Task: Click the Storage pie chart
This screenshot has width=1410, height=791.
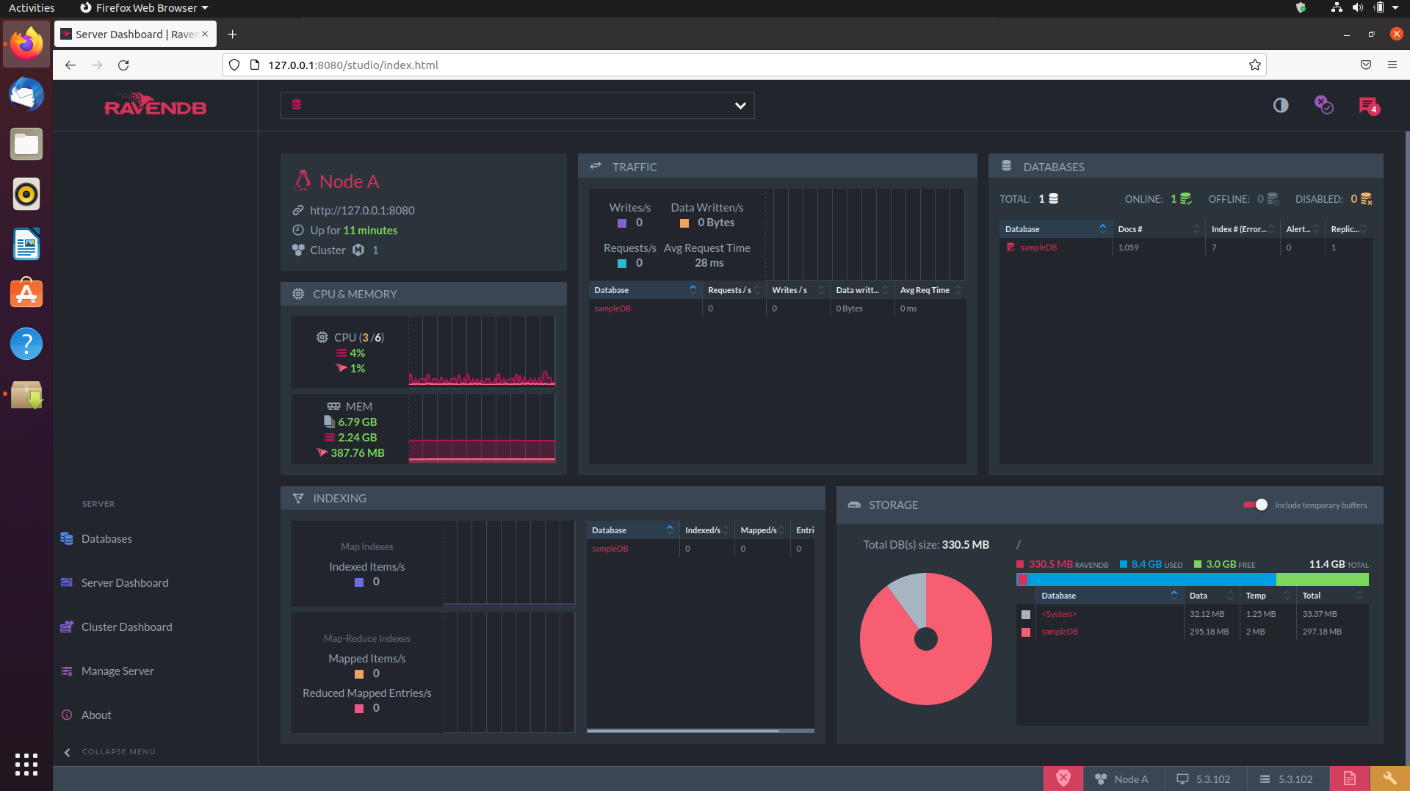Action: (925, 639)
